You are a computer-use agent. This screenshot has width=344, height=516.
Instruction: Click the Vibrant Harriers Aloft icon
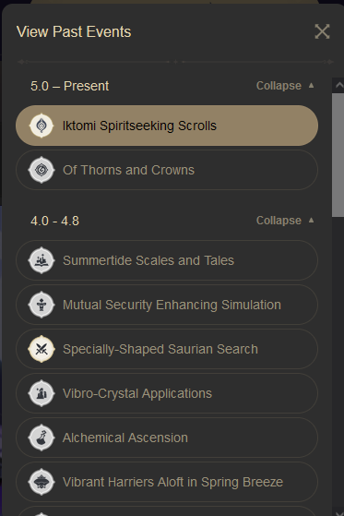coord(42,482)
